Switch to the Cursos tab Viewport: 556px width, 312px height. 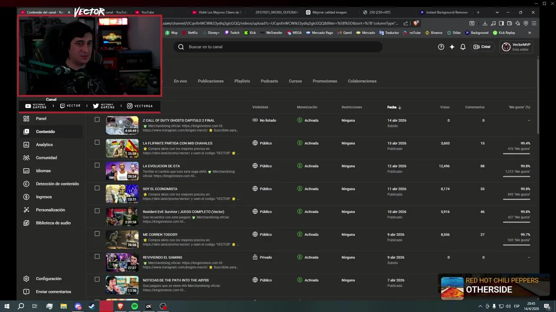coord(295,81)
